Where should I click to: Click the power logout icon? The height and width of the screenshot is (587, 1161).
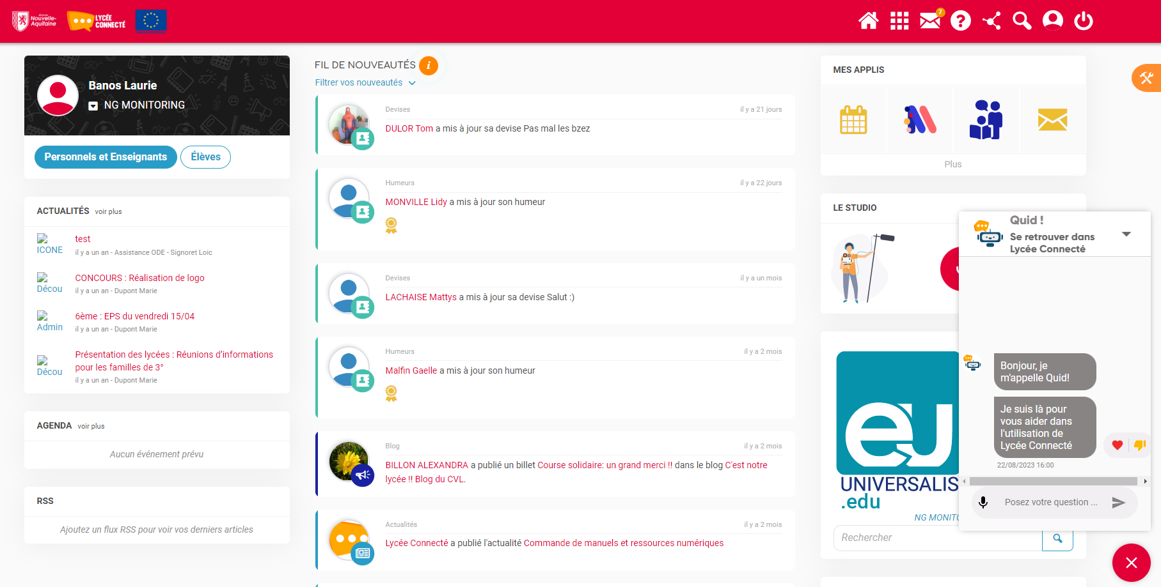(x=1083, y=21)
